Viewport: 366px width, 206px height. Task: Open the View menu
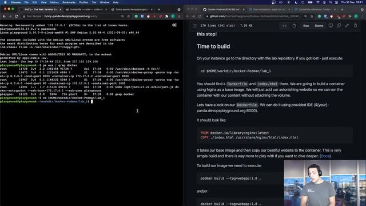tap(43, 2)
